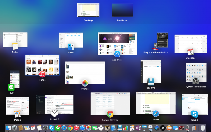Choose the highlighted iTunes window
211x132 pixels.
42,65
